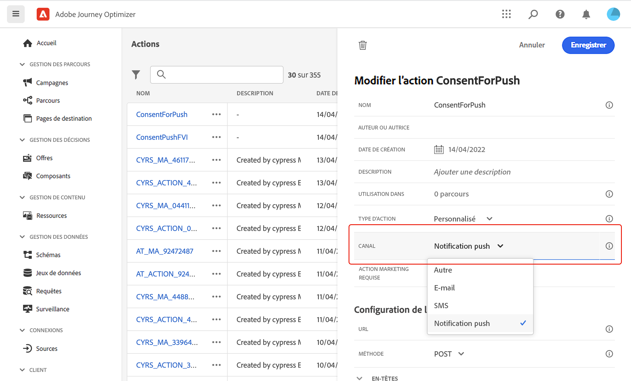Click Annuler to cancel editing
The image size is (631, 381).
coord(532,45)
